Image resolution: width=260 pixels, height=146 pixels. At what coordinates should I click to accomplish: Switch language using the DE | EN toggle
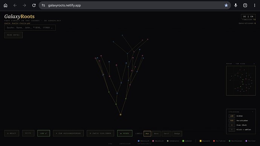point(248,17)
